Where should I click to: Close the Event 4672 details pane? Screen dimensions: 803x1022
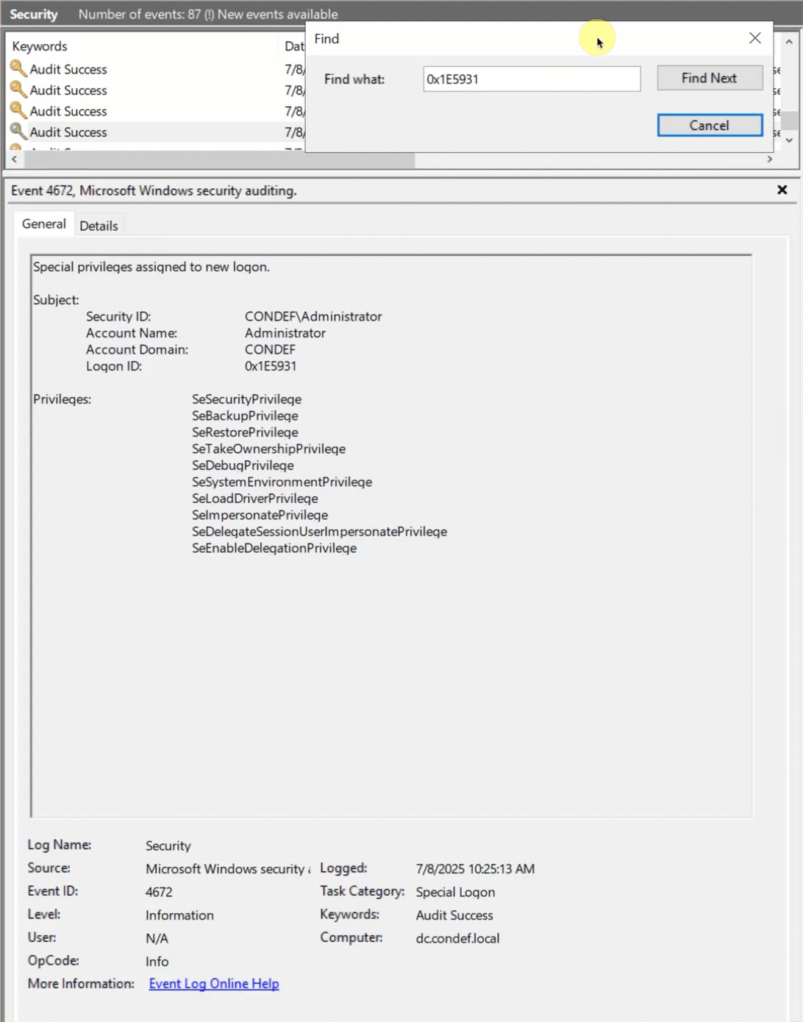(x=782, y=190)
